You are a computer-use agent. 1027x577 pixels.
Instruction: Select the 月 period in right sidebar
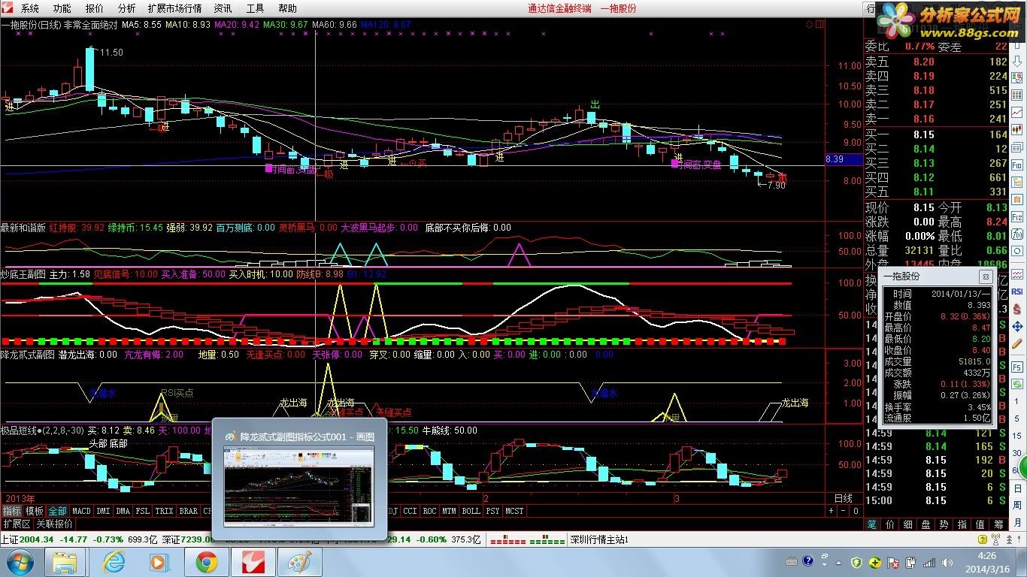(x=1017, y=522)
